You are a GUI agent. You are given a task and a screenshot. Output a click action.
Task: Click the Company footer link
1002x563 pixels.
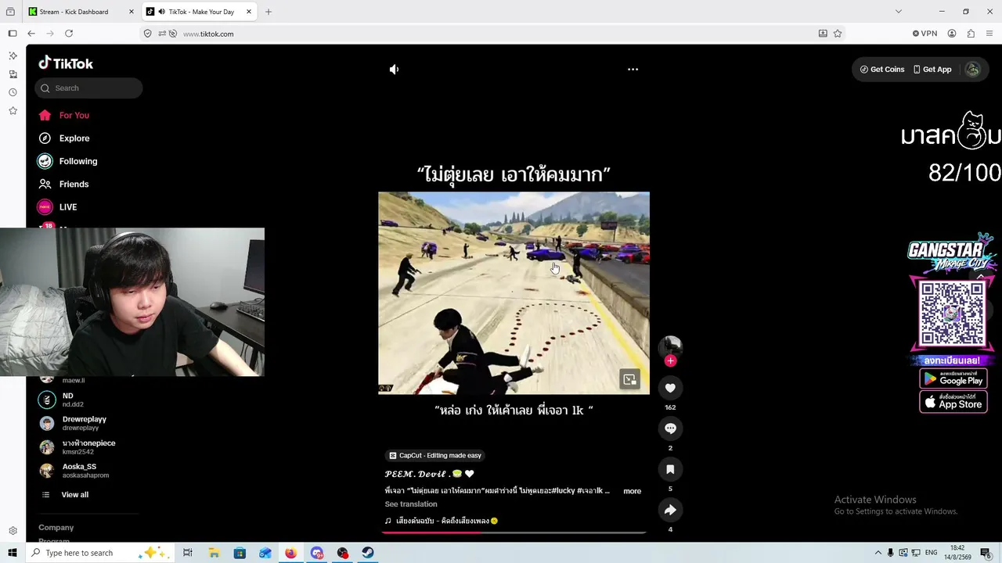[56, 528]
